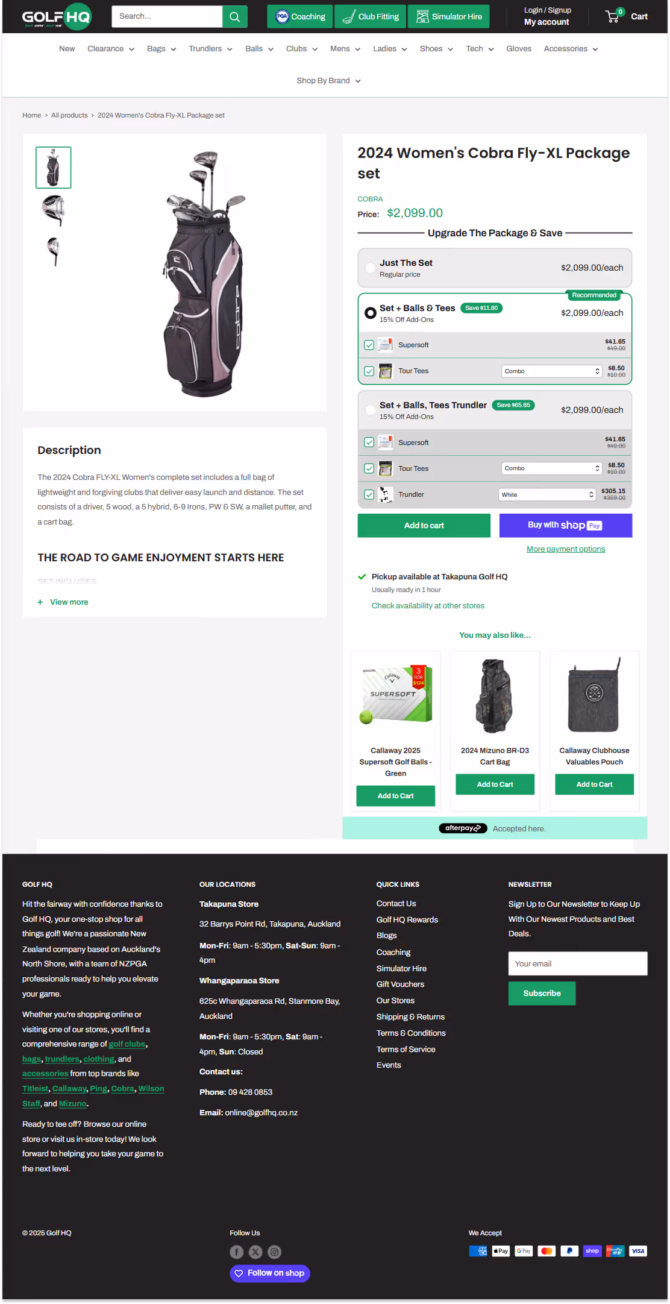Screen dimensions: 670x1304
Task: Click Check availability at other stores link
Action: (x=428, y=606)
